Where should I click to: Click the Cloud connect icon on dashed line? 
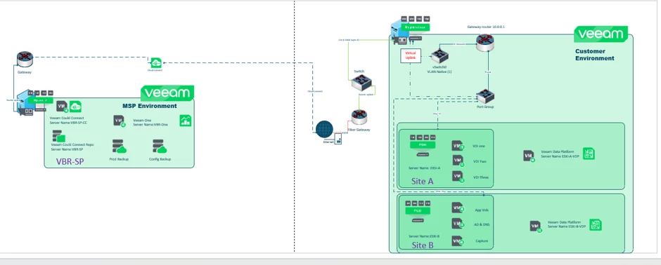click(x=156, y=63)
